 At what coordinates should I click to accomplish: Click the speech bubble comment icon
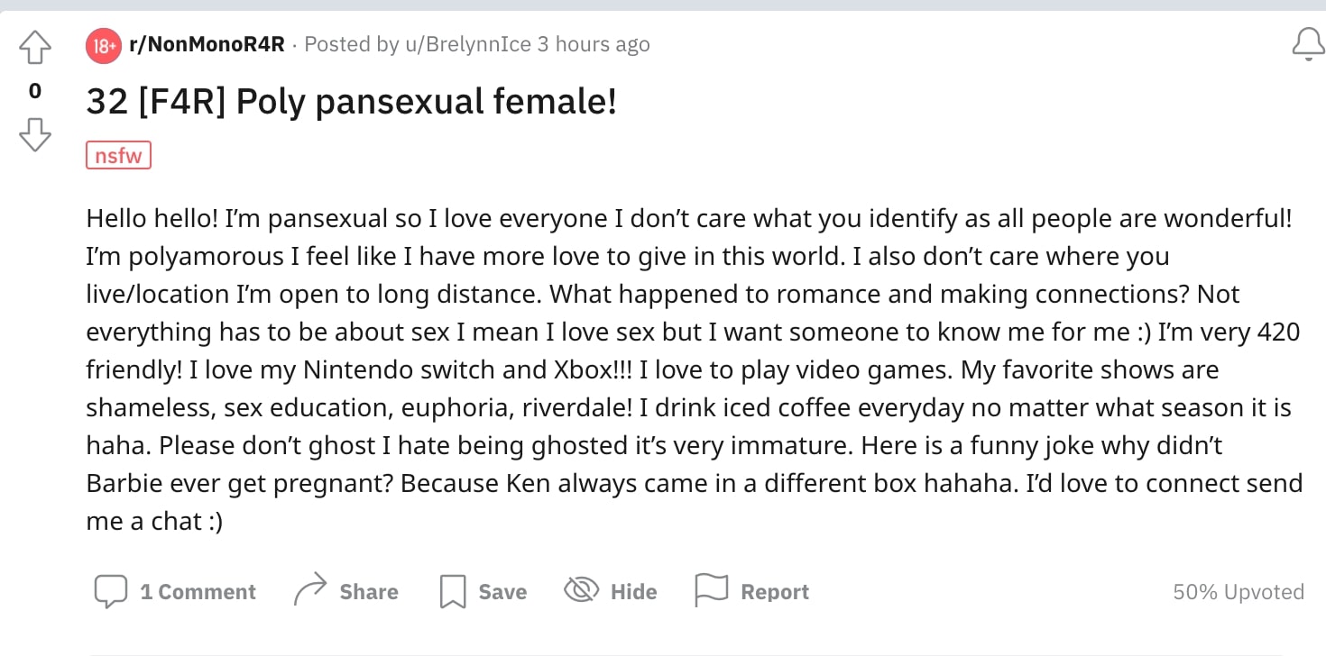pos(111,592)
